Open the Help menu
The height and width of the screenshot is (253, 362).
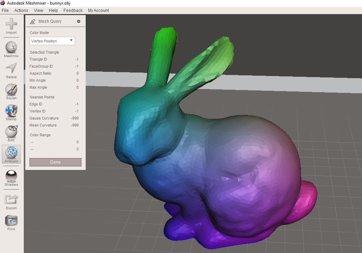pyautogui.click(x=53, y=11)
